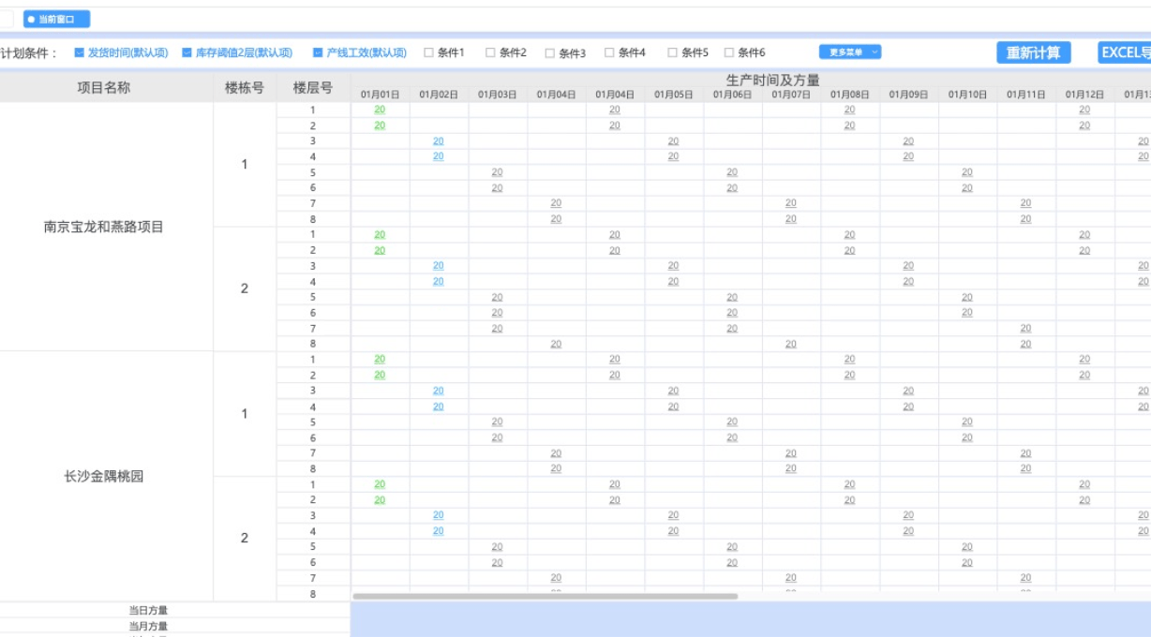Select the 条件4 checkbox
This screenshot has width=1151, height=637.
[x=609, y=52]
